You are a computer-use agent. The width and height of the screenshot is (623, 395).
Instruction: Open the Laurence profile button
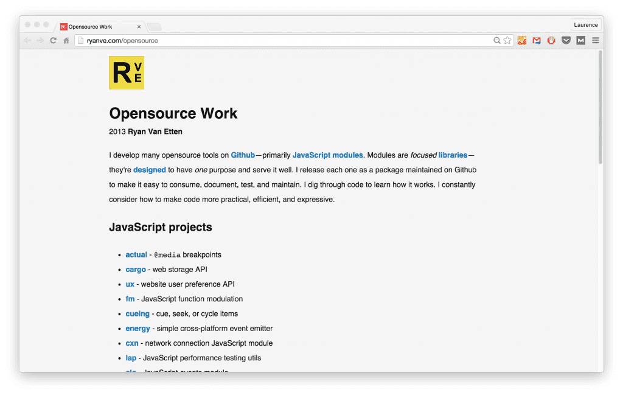tap(586, 24)
